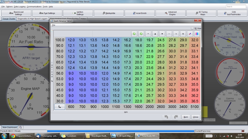Click the asterisk multiply cells button
Screen dimensions: 248x139
pos(183,33)
